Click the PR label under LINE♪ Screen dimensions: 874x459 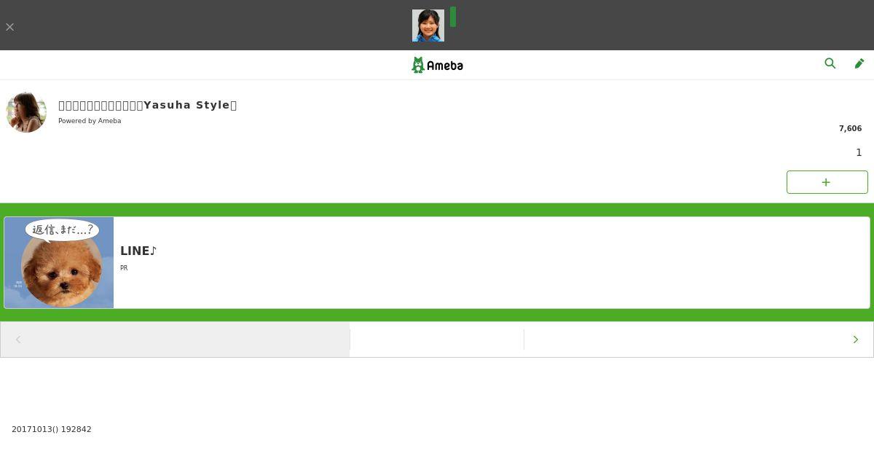click(x=124, y=268)
